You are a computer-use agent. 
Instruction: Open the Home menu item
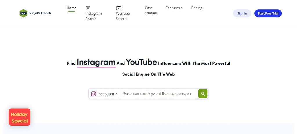pyautogui.click(x=72, y=8)
